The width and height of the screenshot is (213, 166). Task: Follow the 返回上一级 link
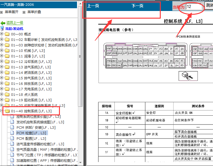pyautogui.click(x=15, y=23)
